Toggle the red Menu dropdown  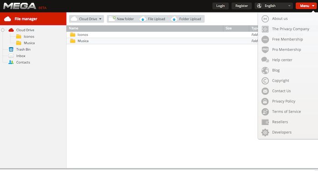(x=306, y=6)
